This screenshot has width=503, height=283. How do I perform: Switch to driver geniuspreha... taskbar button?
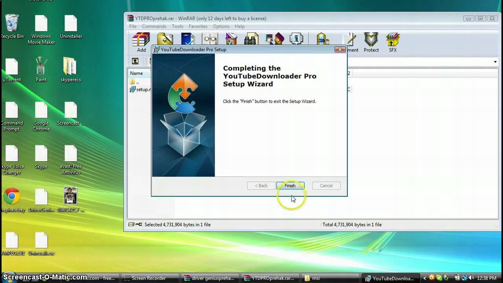210,278
